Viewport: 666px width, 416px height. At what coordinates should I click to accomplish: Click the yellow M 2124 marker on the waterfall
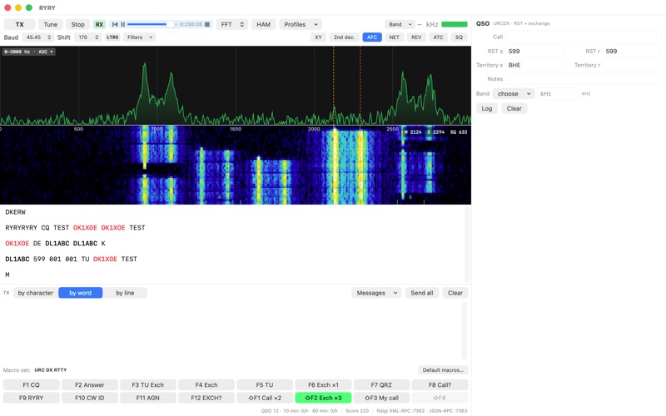tap(412, 132)
